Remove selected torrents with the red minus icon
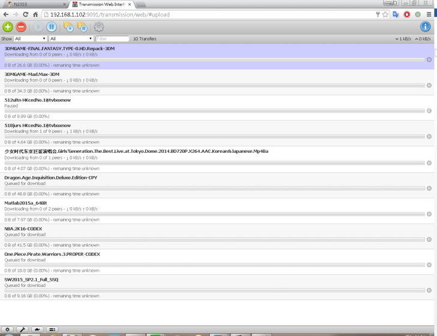This screenshot has height=336, width=437. [x=21, y=27]
